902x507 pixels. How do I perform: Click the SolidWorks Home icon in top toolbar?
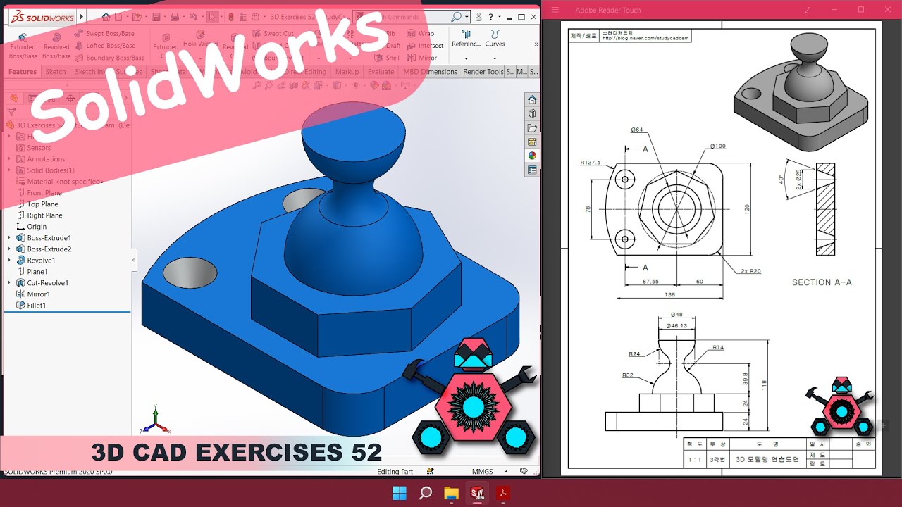click(106, 16)
